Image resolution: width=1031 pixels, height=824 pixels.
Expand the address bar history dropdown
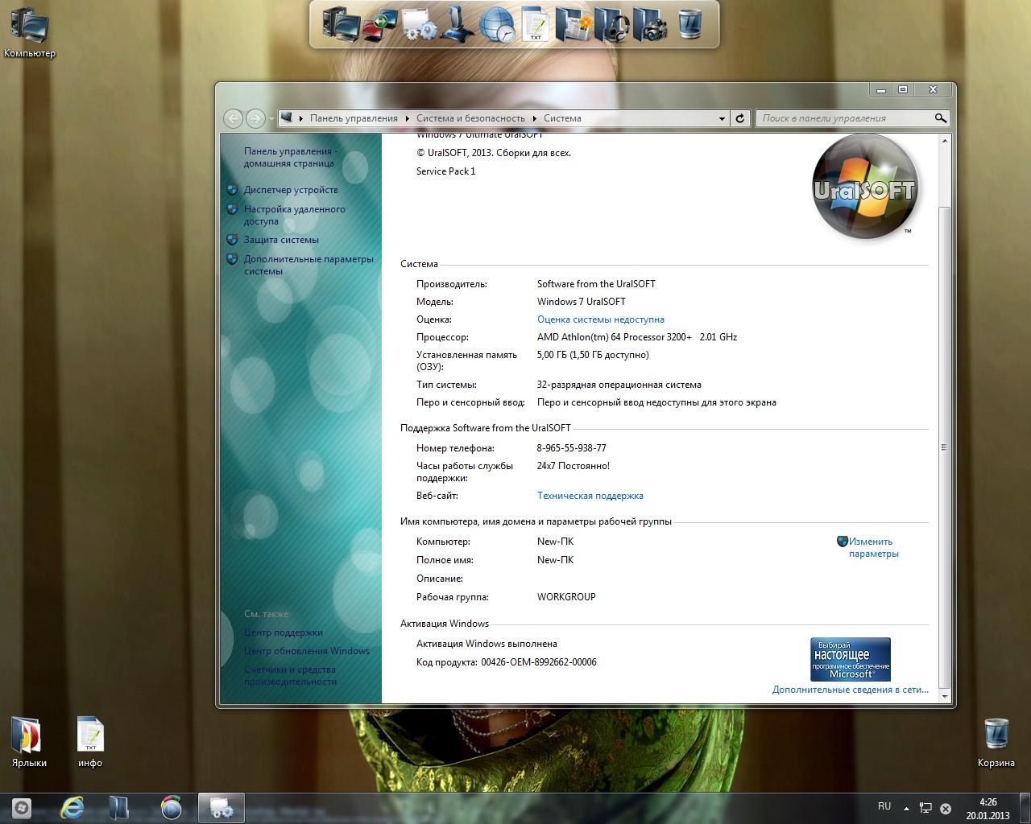coord(722,118)
